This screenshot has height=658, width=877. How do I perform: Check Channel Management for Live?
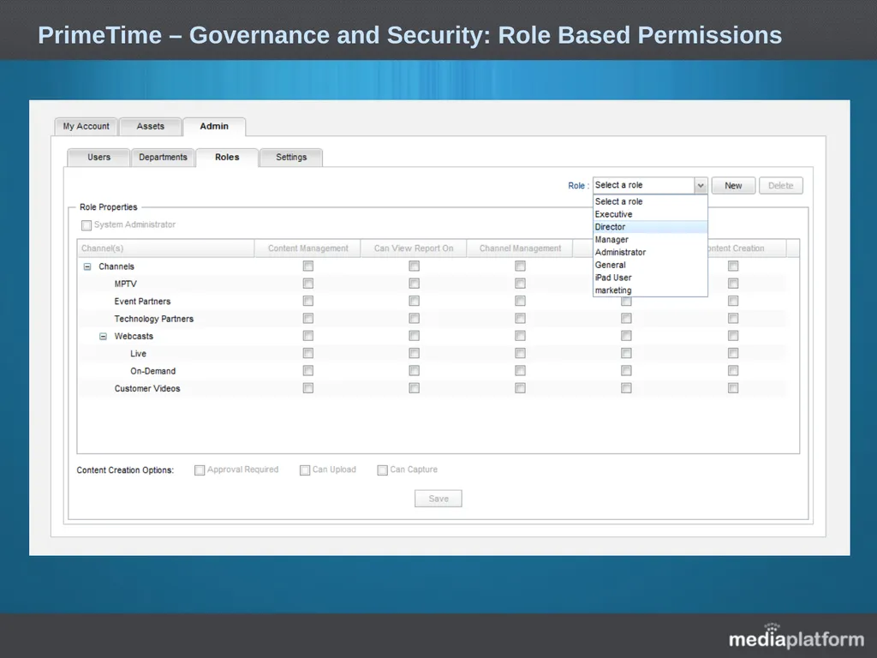coord(520,353)
